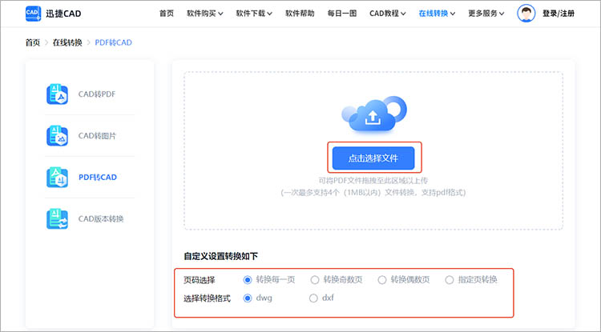Viewport: 601px width, 332px height.
Task: Click the CAD转图片 sidebar icon
Action: point(57,136)
